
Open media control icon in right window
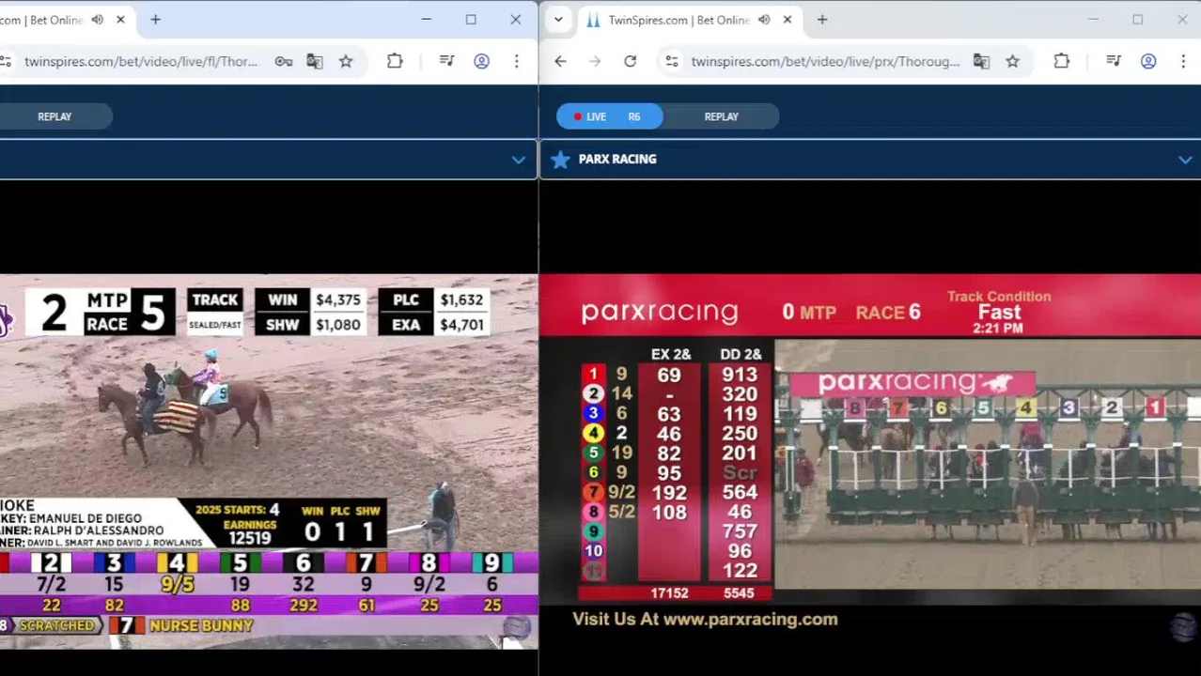1114,61
